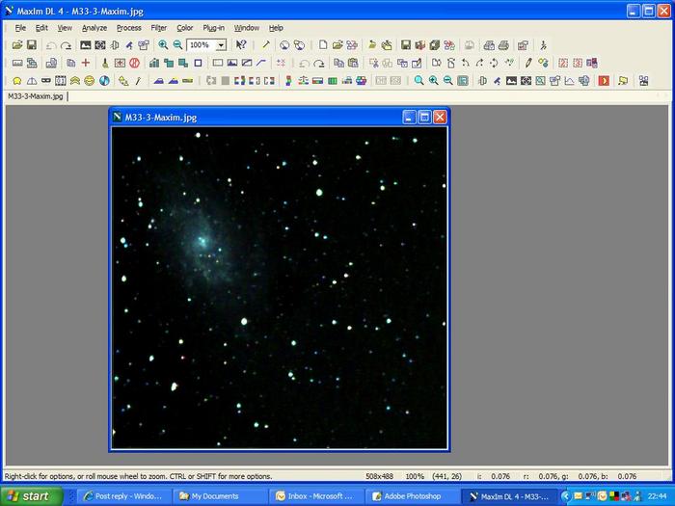Click the yellow smiley face icon
The width and height of the screenshot is (675, 506).
89,80
